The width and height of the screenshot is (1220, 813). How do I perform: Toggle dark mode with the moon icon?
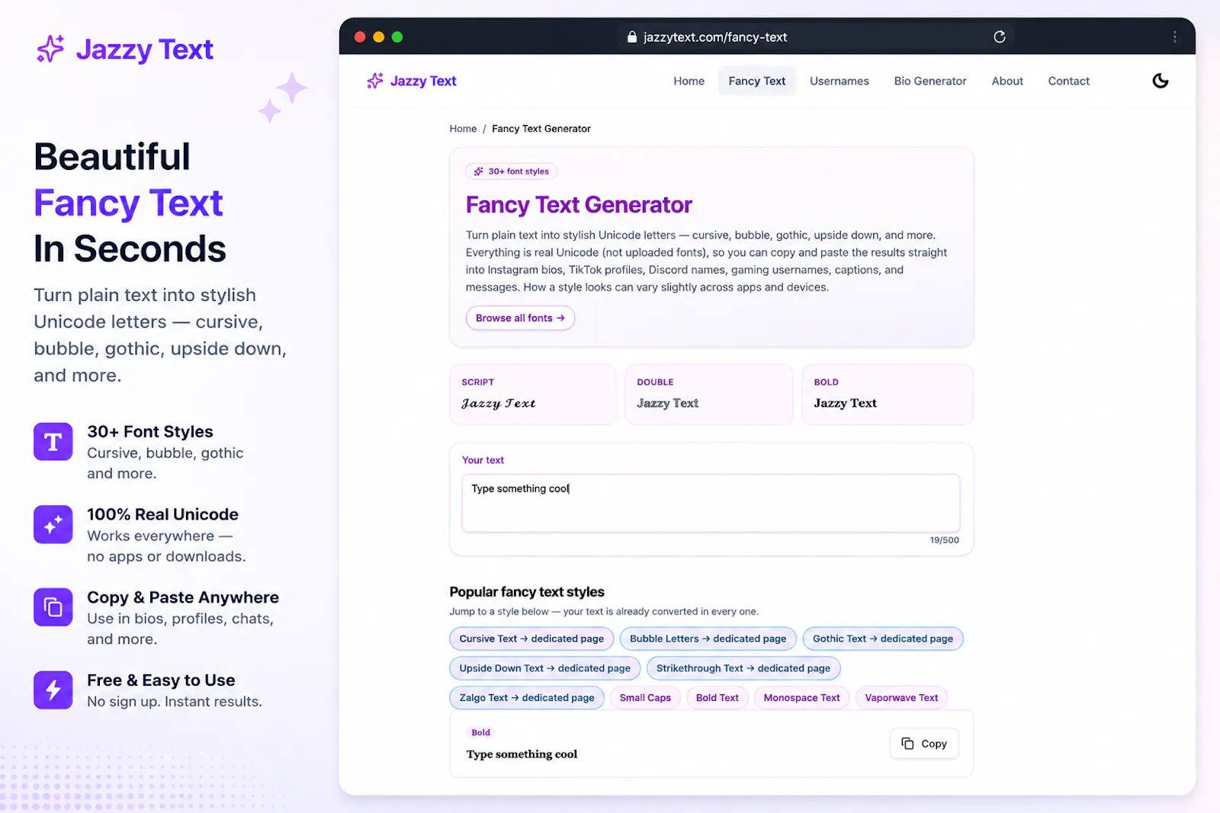point(1160,81)
